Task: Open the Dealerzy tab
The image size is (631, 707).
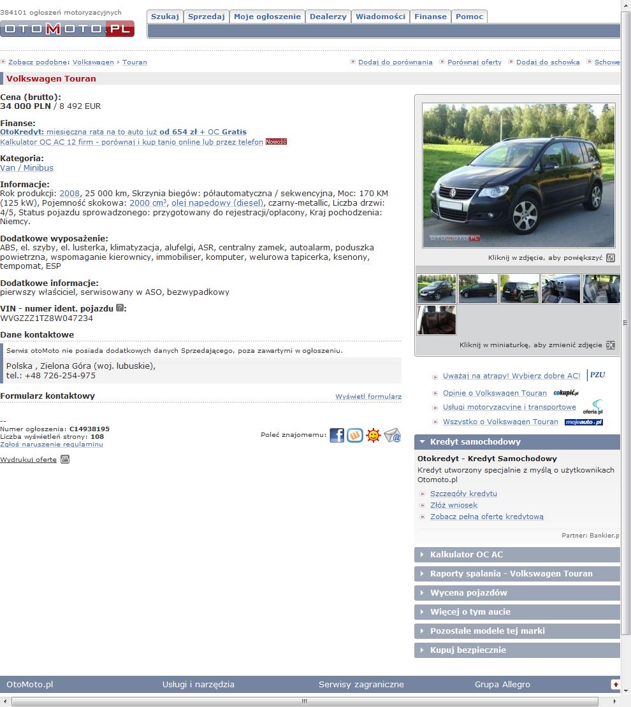Action: (x=328, y=17)
